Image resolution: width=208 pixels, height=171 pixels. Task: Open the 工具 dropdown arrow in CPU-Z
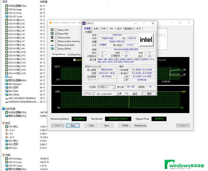[126, 94]
